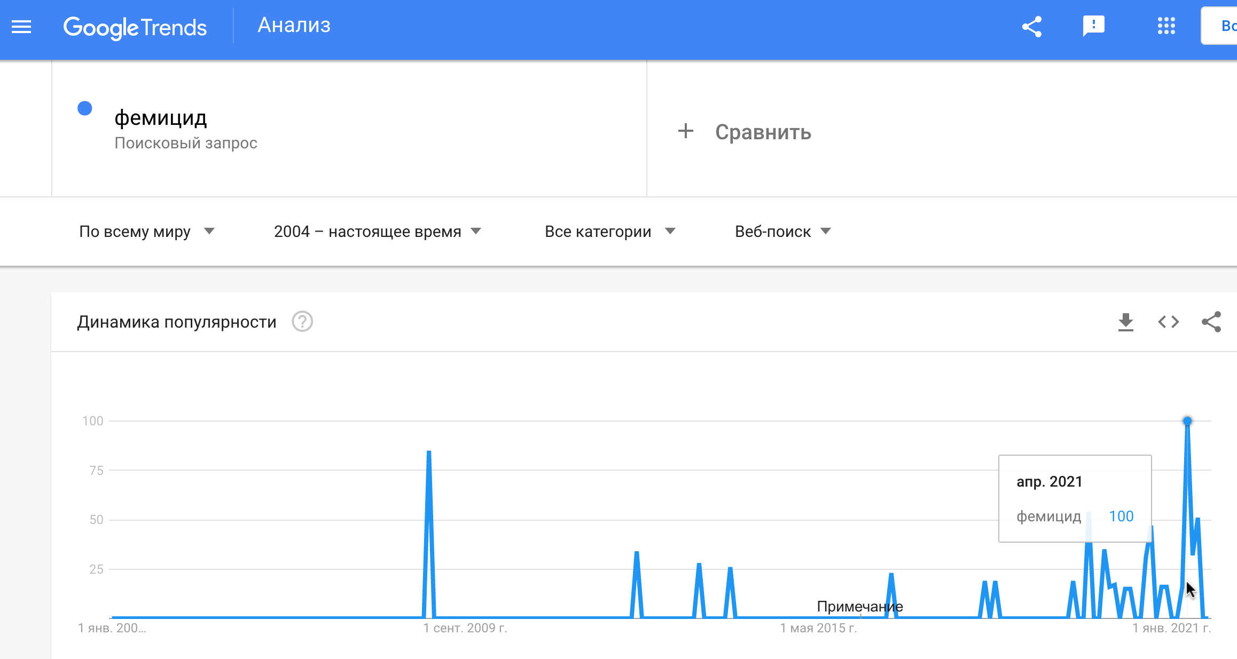The width and height of the screenshot is (1237, 659).
Task: Click Сравнить to add a term
Action: (x=763, y=132)
